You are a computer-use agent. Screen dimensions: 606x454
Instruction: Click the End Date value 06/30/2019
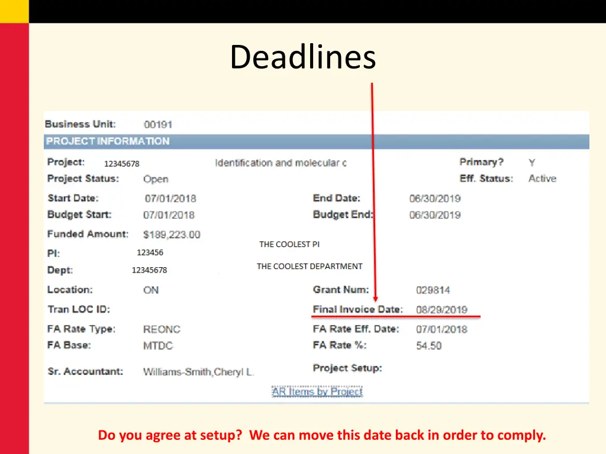435,199
